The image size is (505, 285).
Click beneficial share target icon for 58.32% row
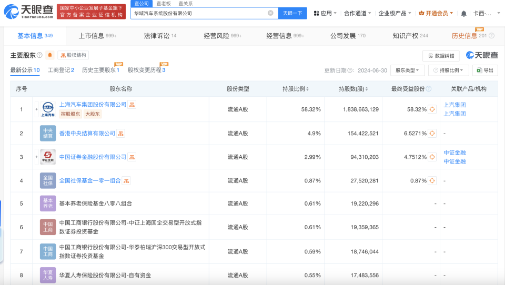pos(432,109)
